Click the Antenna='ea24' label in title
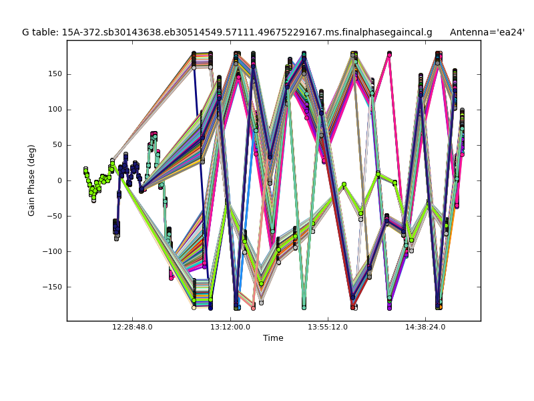 coord(487,32)
